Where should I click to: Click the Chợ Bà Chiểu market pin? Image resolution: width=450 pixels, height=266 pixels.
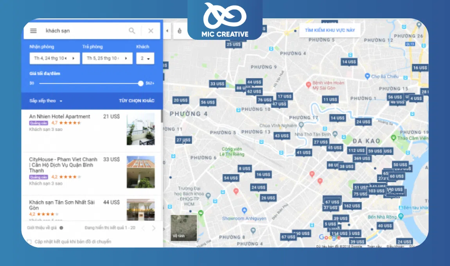click(x=367, y=76)
